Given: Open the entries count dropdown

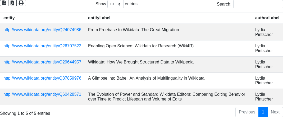Looking at the screenshot, I should [x=116, y=4].
